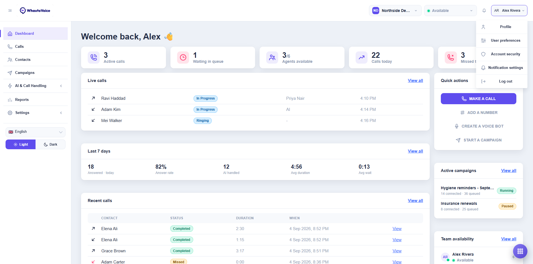Click missed call arrow for Adam Carter

pos(93,262)
